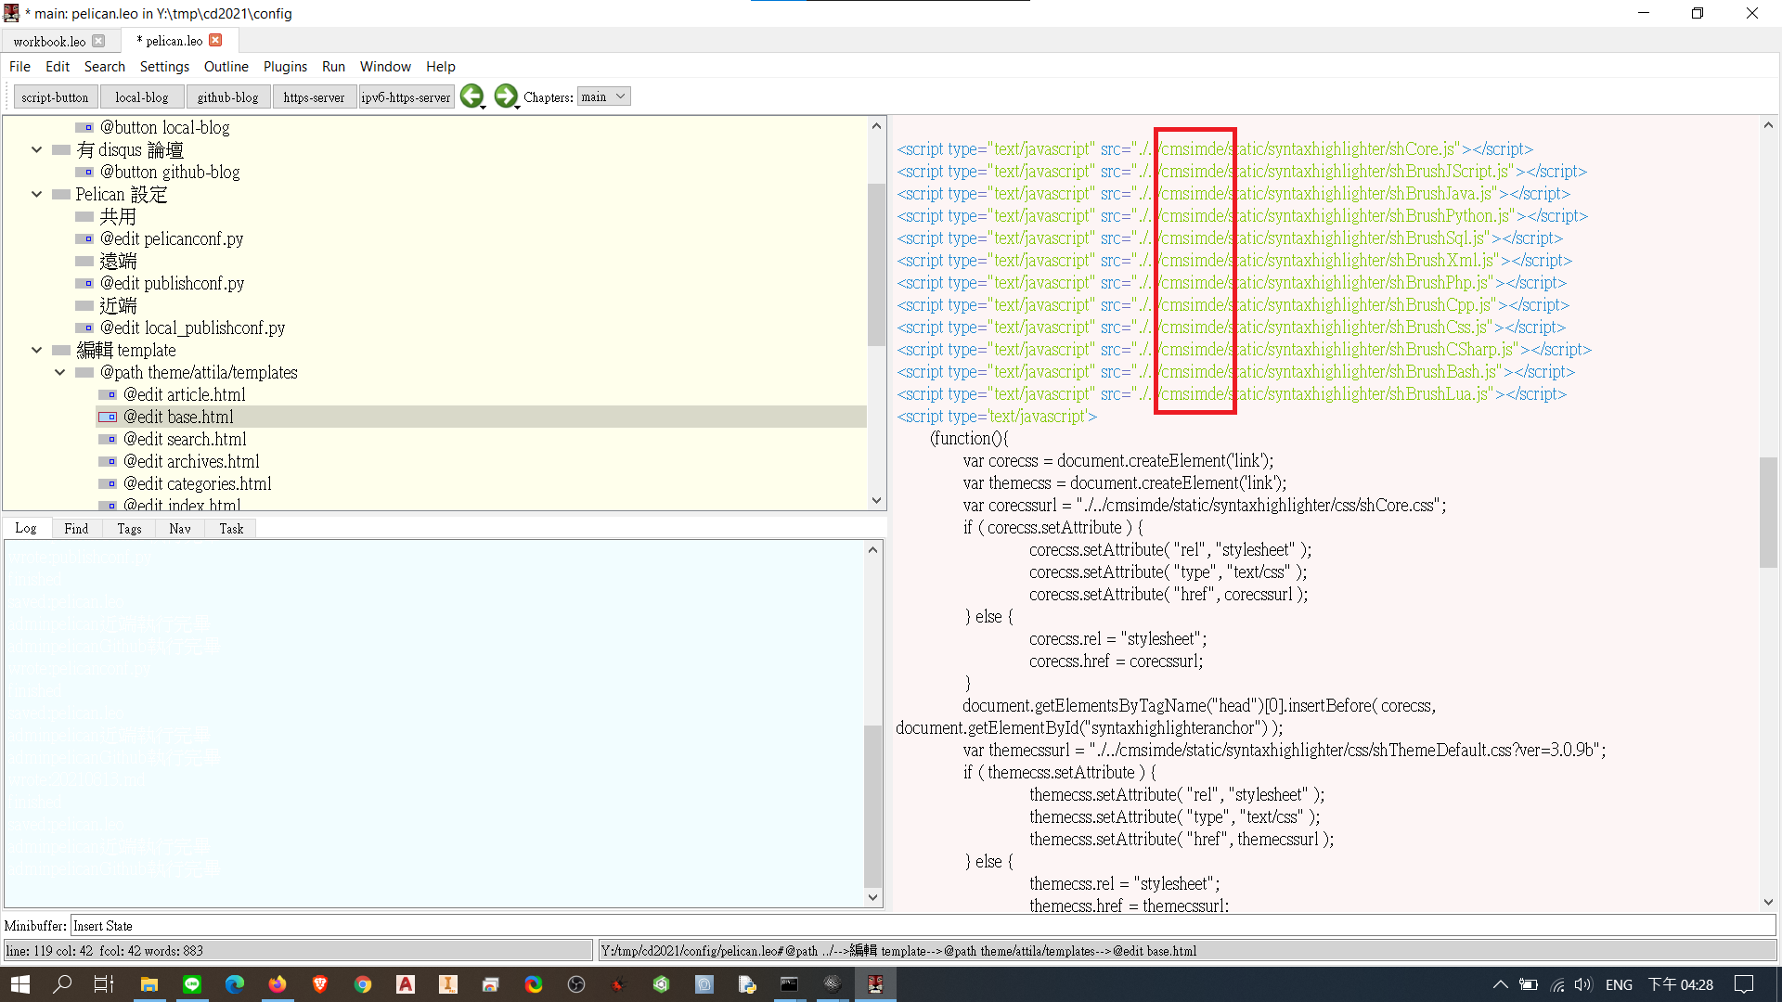Screen dimensions: 1782x1002
Task: Open Firefox from the taskbar
Action: pos(278,984)
